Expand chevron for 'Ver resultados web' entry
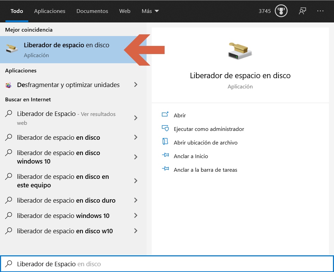Screen dimensions: 334x272 click(x=136, y=118)
